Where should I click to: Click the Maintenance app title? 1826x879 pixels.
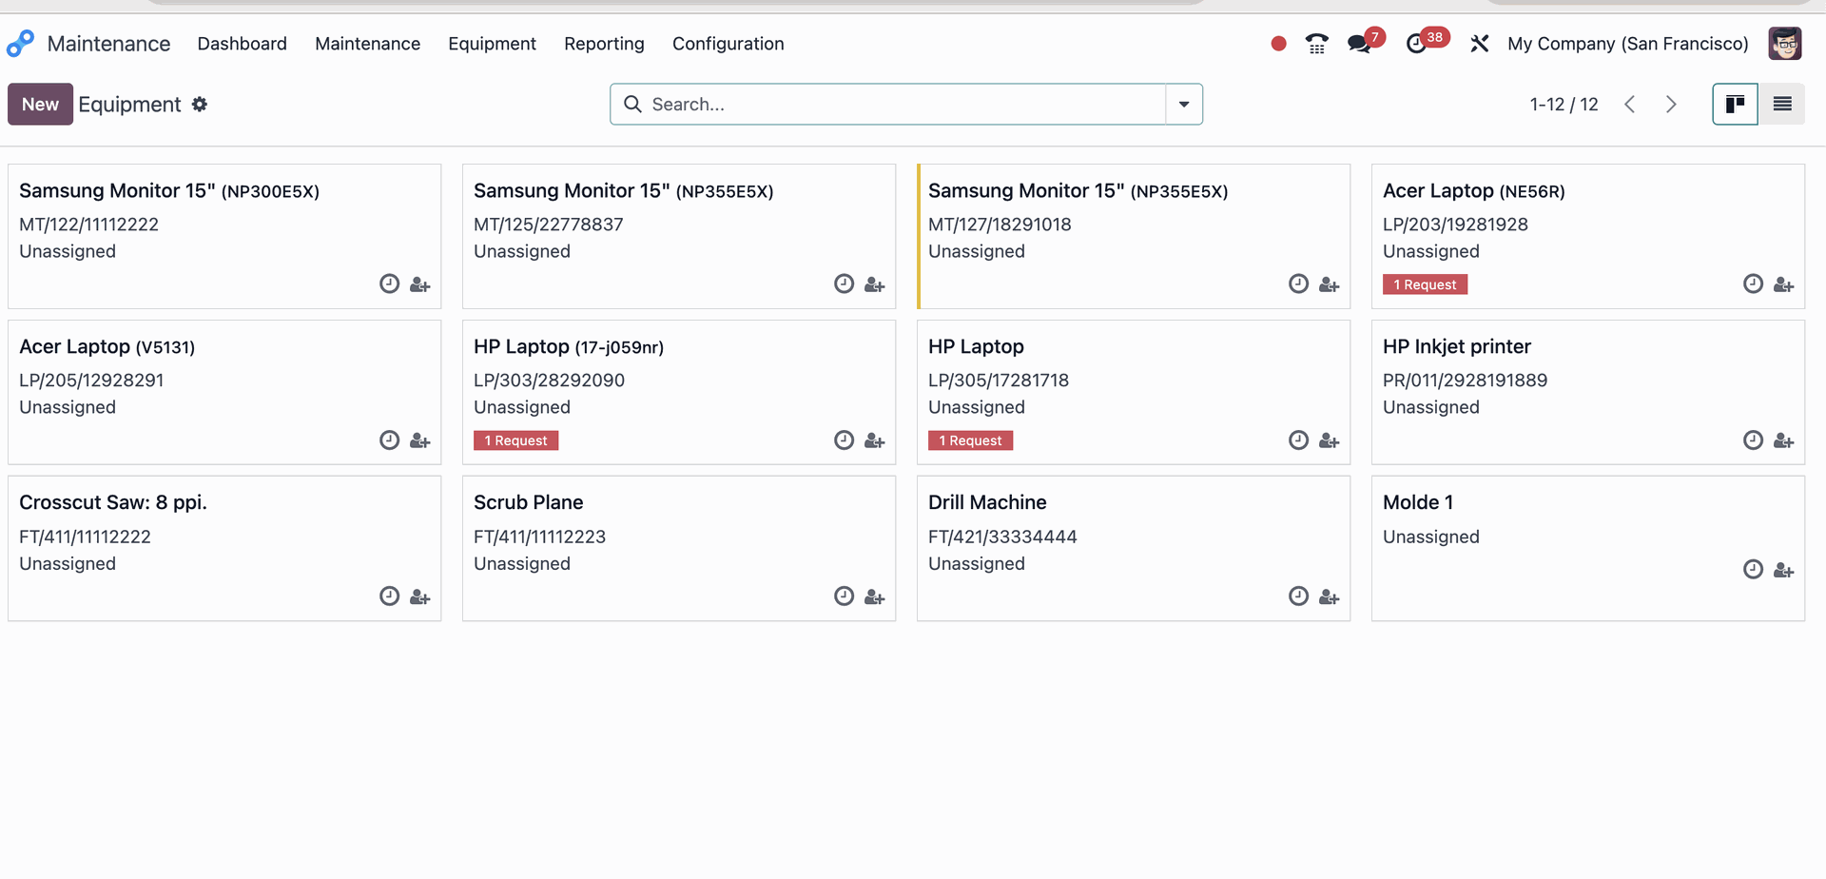pos(108,44)
